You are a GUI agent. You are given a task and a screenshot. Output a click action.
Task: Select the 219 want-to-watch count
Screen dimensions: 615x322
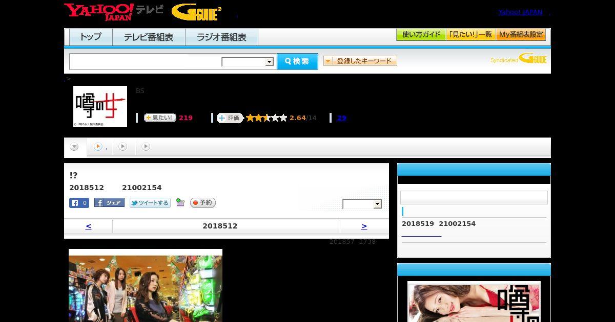pyautogui.click(x=186, y=118)
